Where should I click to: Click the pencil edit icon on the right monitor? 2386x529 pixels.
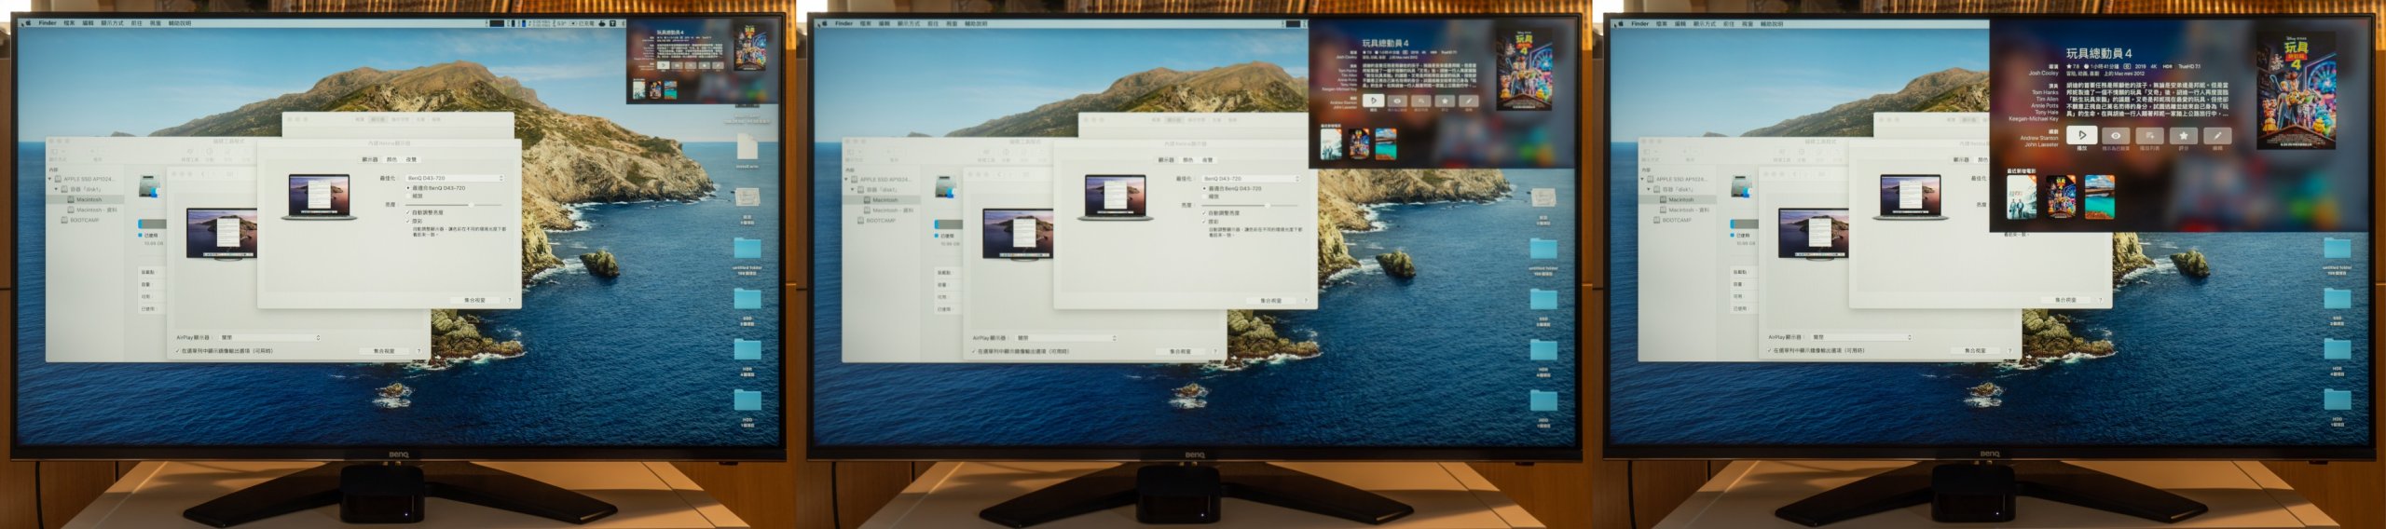[x=2217, y=135]
